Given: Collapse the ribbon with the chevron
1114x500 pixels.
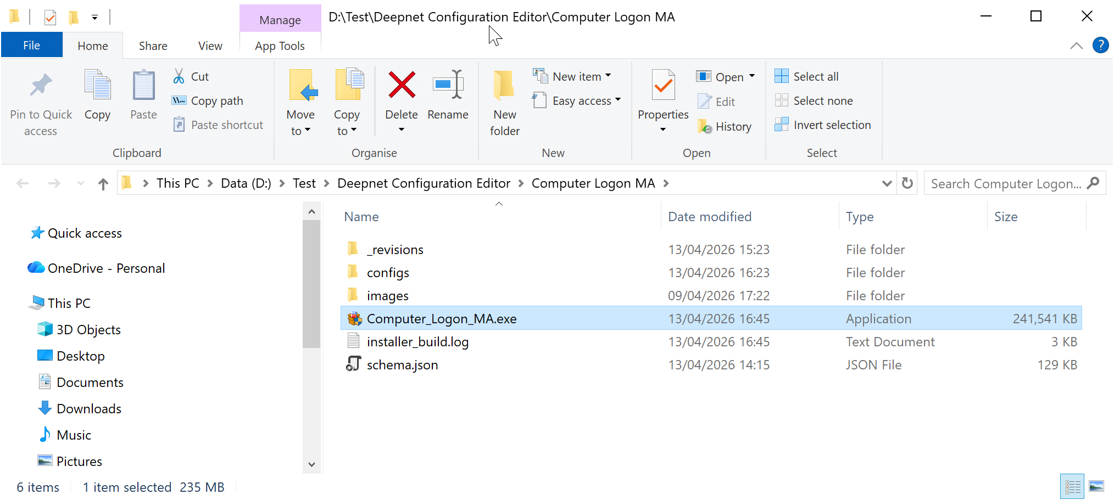Looking at the screenshot, I should click(1076, 46).
